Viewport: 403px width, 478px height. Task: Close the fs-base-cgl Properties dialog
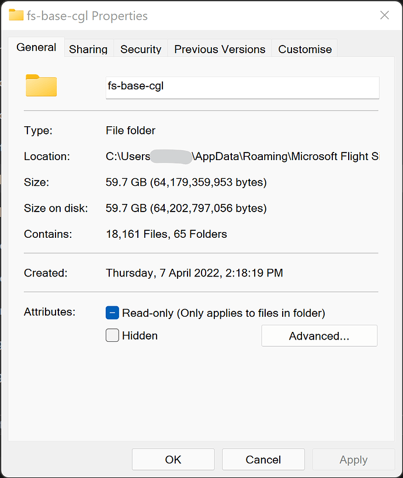(384, 16)
